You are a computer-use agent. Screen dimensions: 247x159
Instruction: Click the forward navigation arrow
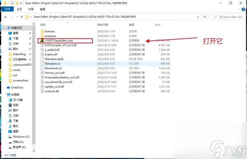tap(12, 17)
